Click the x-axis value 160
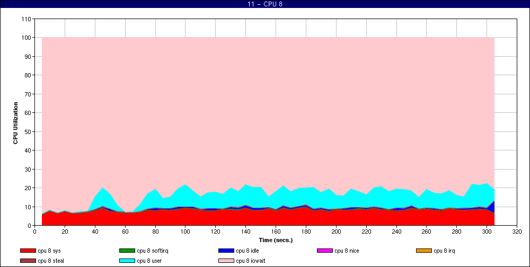Viewport: 530px width, 267px height. click(x=276, y=232)
